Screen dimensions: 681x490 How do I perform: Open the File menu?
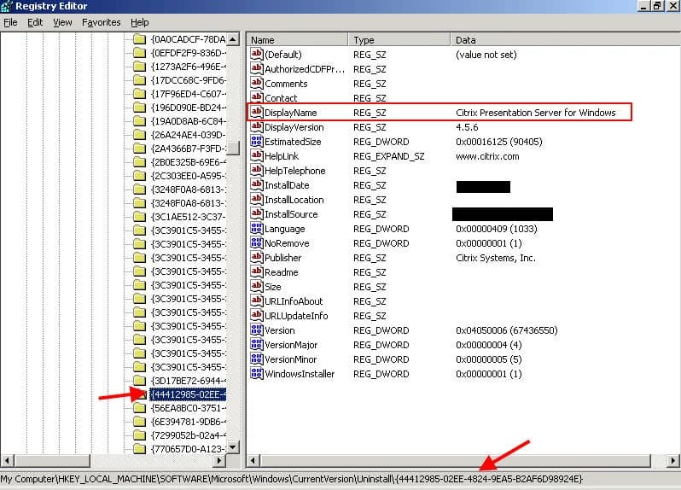coord(10,22)
